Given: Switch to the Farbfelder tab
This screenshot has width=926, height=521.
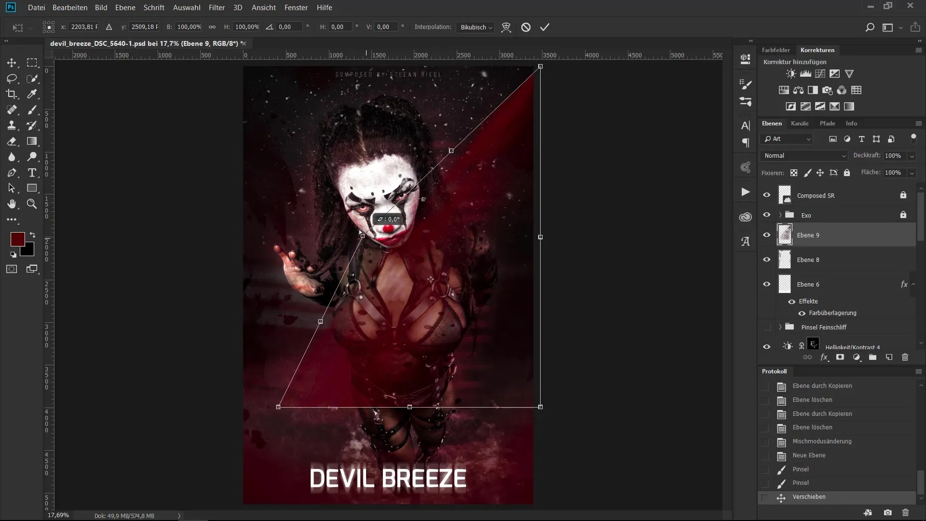Looking at the screenshot, I should tap(776, 50).
